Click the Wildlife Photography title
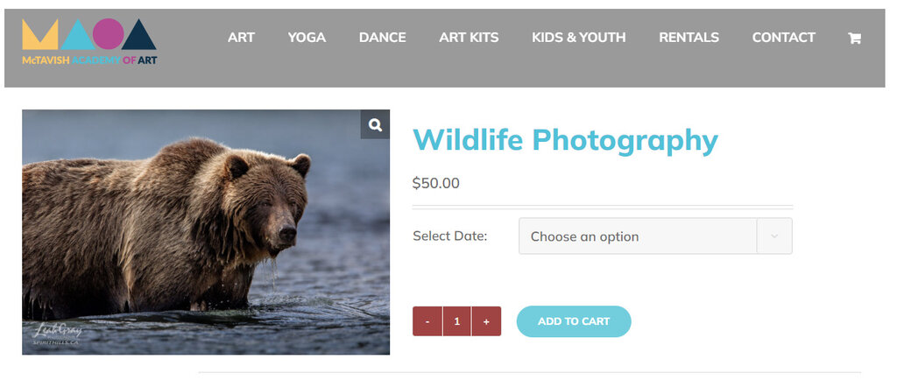Viewport: 897px width, 380px height. coord(565,140)
